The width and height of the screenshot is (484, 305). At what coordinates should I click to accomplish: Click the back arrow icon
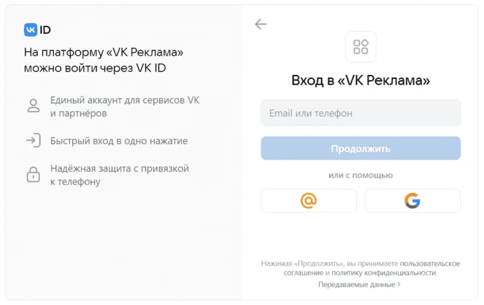click(x=261, y=24)
